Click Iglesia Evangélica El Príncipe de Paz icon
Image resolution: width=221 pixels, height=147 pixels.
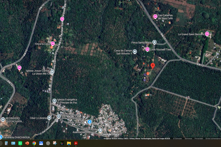click(x=55, y=101)
